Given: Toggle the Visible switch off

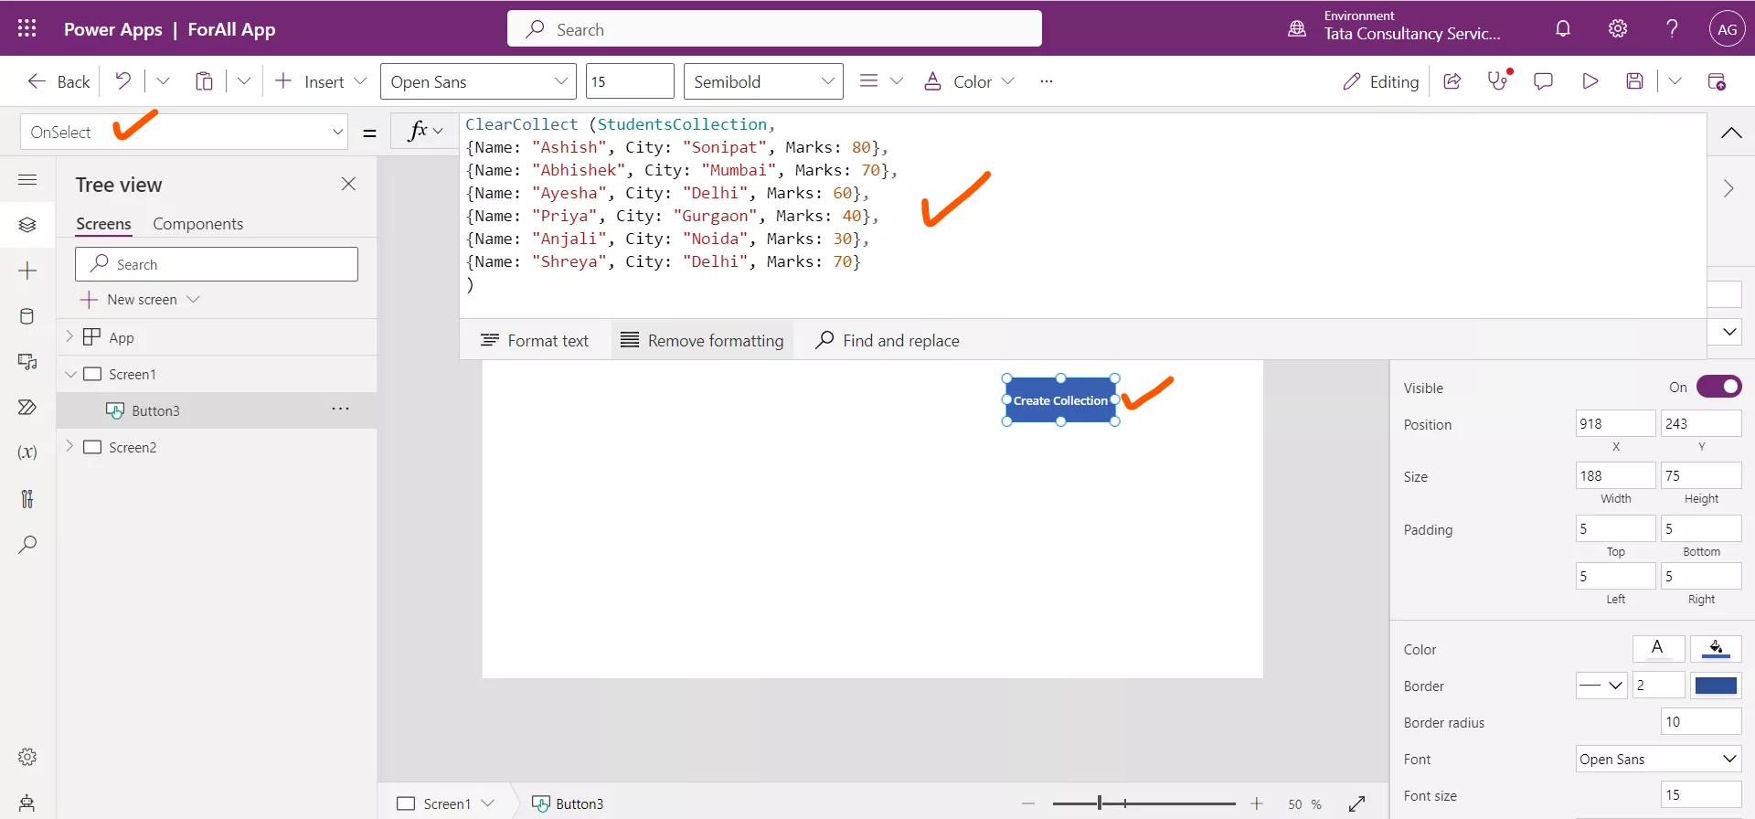Looking at the screenshot, I should pos(1718,387).
